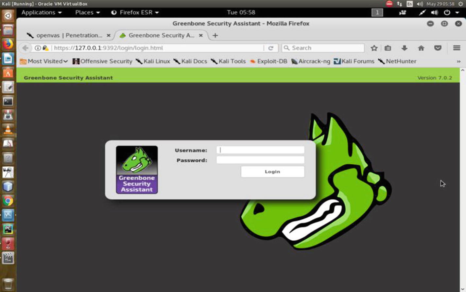Reload the page with the refresh icon
The width and height of the screenshot is (466, 292).
point(271,48)
